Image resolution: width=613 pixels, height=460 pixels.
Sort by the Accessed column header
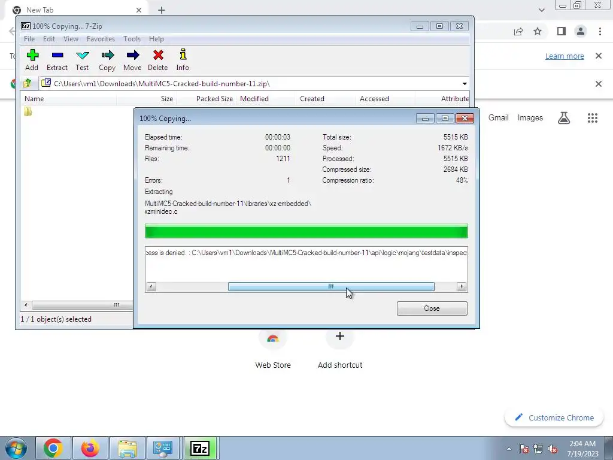386,99
